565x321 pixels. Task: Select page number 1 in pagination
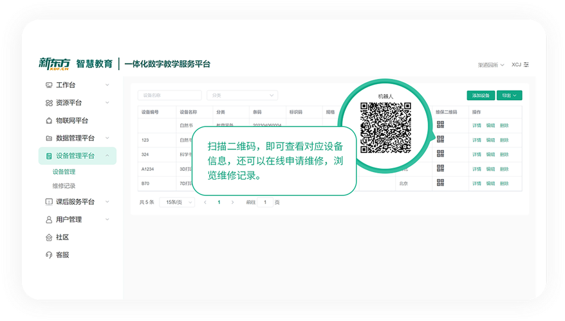coord(219,202)
